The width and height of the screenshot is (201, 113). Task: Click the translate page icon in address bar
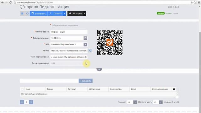pyautogui.click(x=192, y=3)
